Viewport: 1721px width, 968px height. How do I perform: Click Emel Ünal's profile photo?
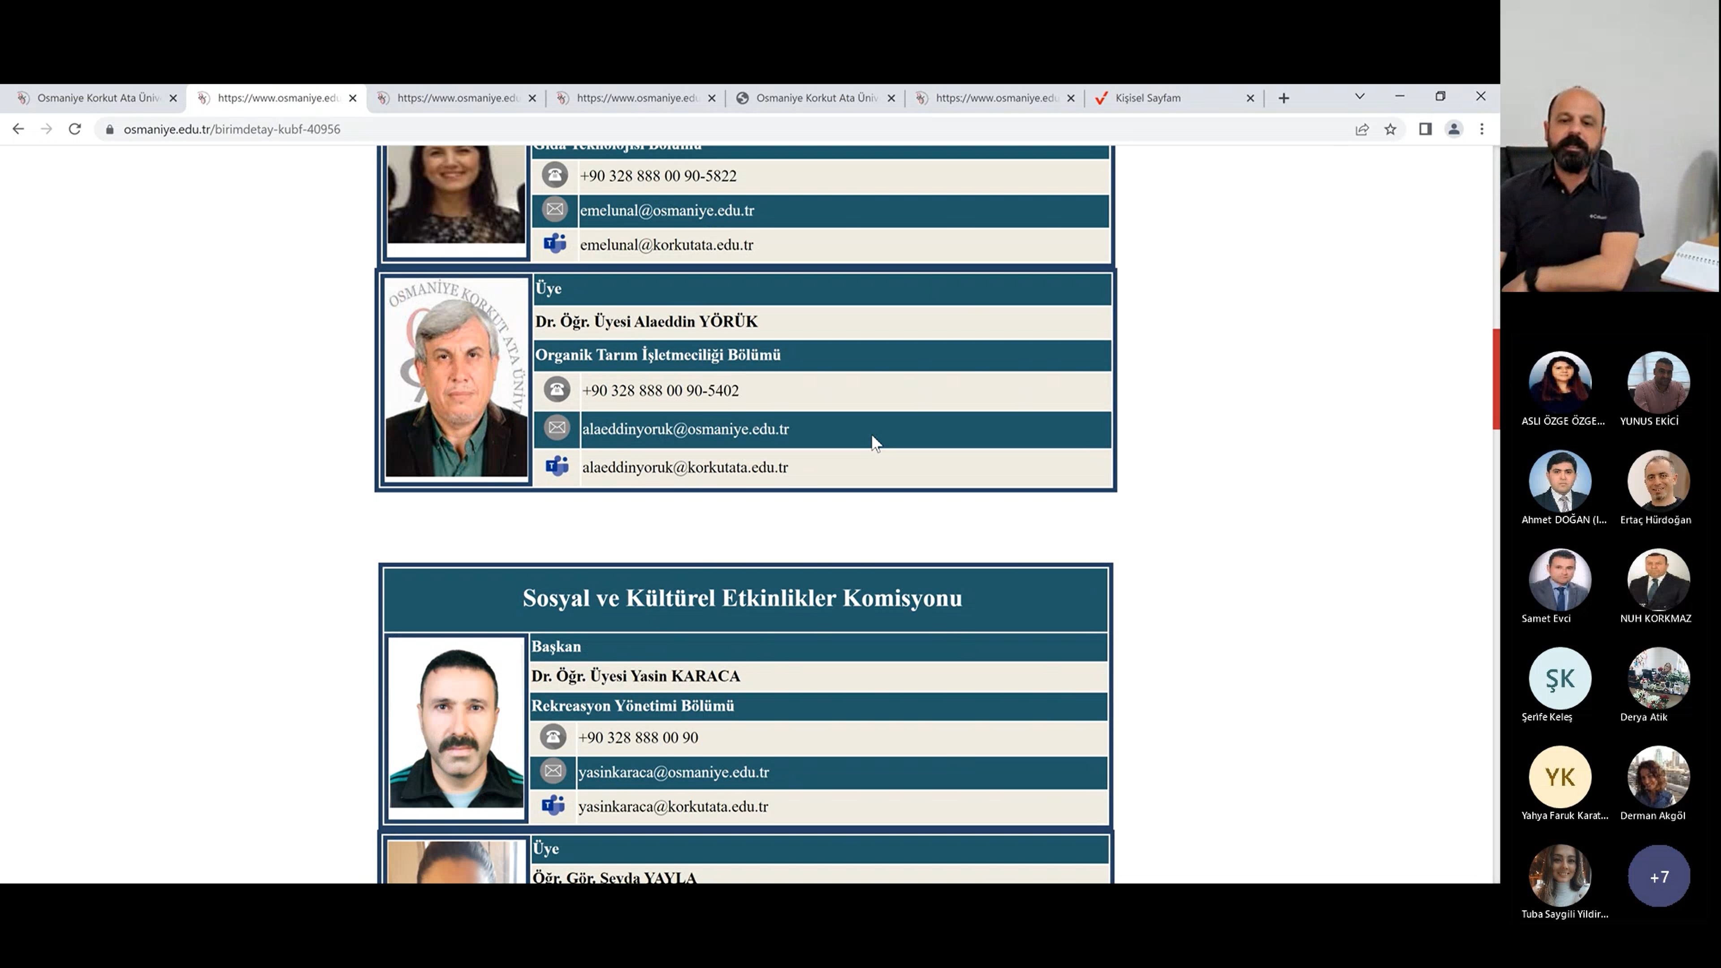(456, 195)
